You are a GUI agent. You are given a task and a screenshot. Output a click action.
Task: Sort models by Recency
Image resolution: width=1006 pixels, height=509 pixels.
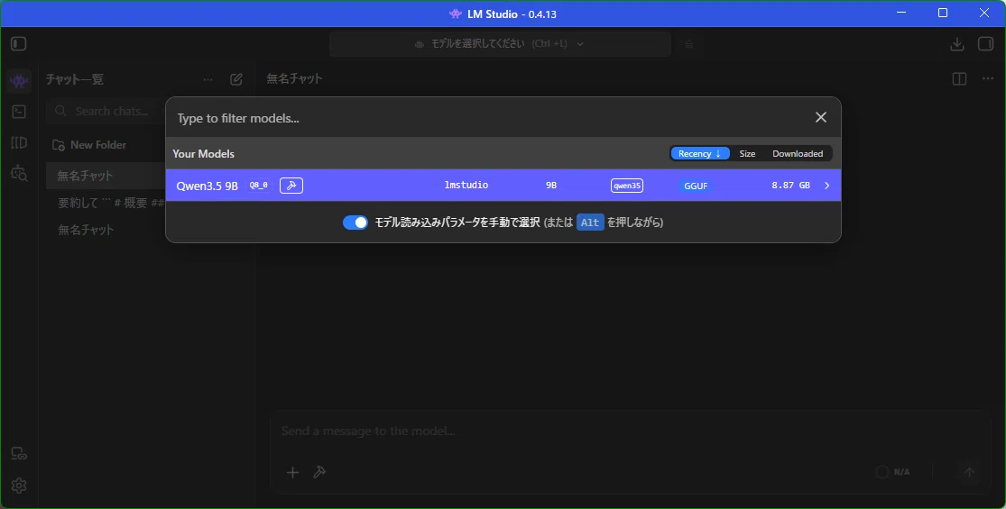(x=700, y=154)
